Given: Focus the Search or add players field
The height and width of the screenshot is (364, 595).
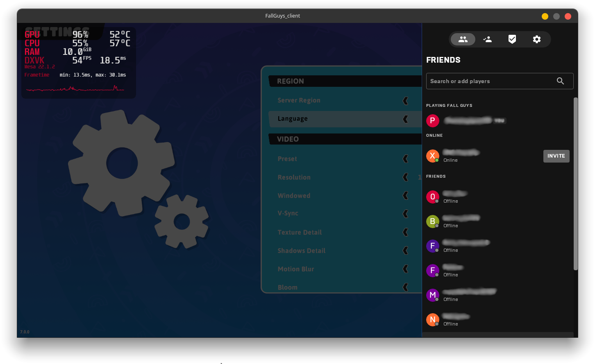Looking at the screenshot, I should [x=500, y=81].
